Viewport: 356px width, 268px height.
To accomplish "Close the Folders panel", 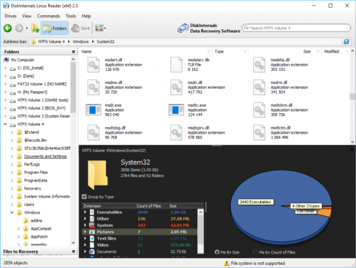I will tap(73, 52).
